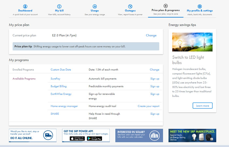Click the light bulbs tip image
Viewport: 229px width, 147px height.
click(x=192, y=42)
